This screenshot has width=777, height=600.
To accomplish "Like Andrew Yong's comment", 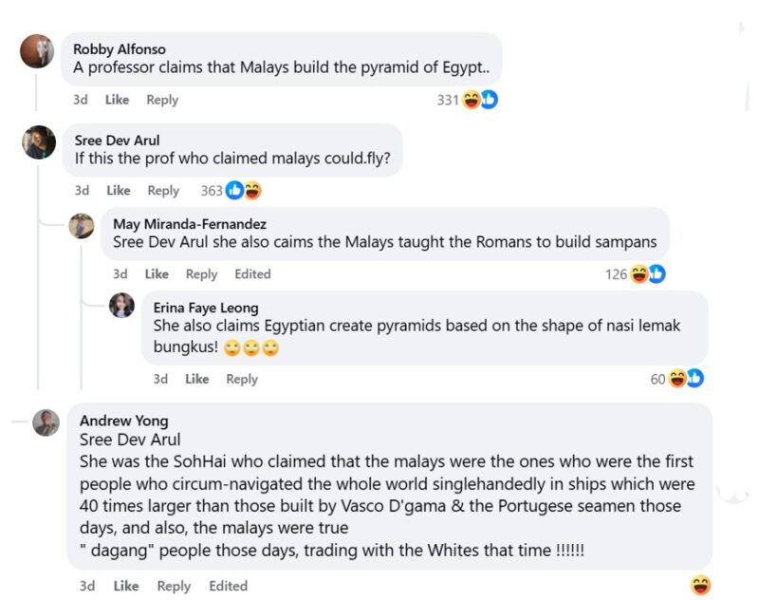I will 126,586.
